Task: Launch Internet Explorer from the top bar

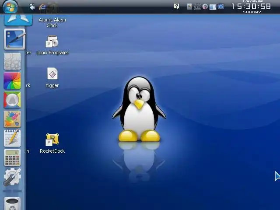Action: click(x=42, y=7)
